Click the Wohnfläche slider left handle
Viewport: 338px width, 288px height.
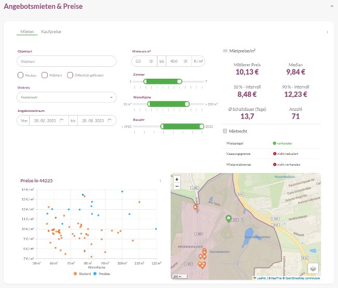click(x=149, y=104)
